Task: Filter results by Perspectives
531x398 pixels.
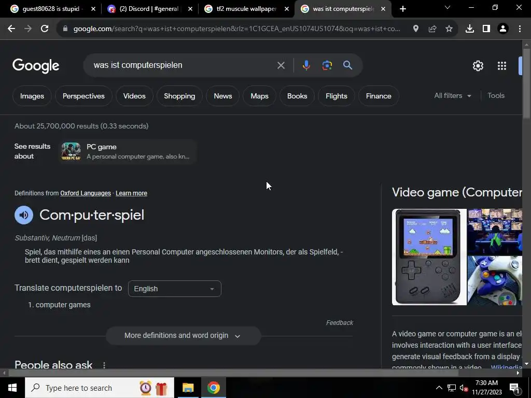Action: pyautogui.click(x=83, y=96)
